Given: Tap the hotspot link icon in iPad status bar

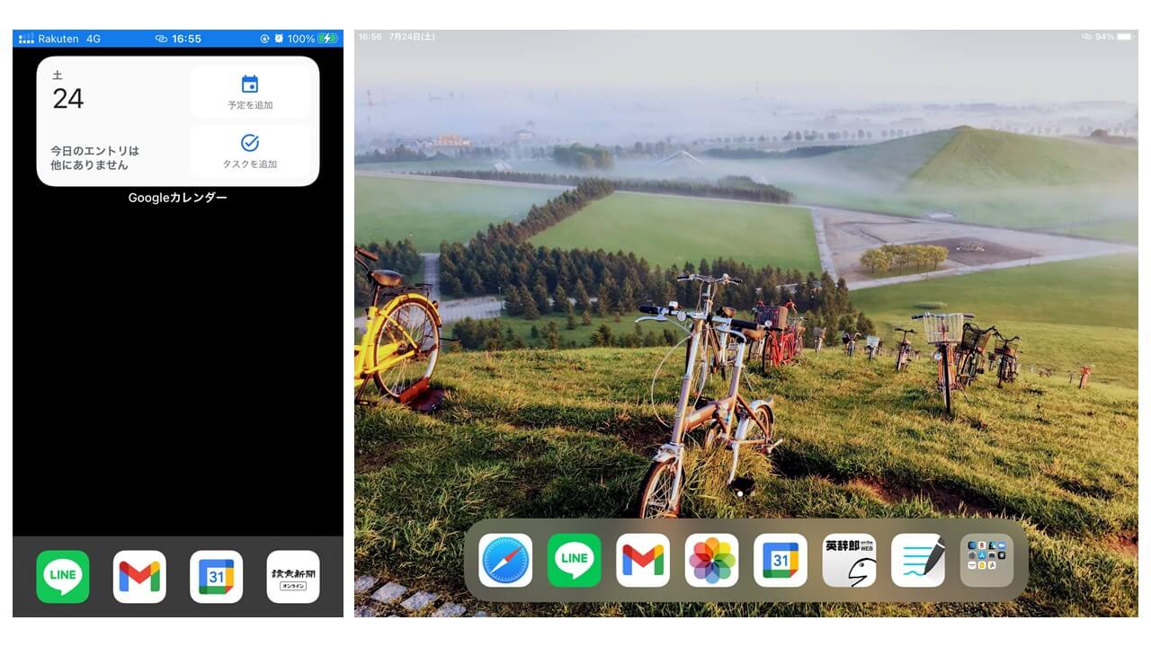Looking at the screenshot, I should point(1086,37).
